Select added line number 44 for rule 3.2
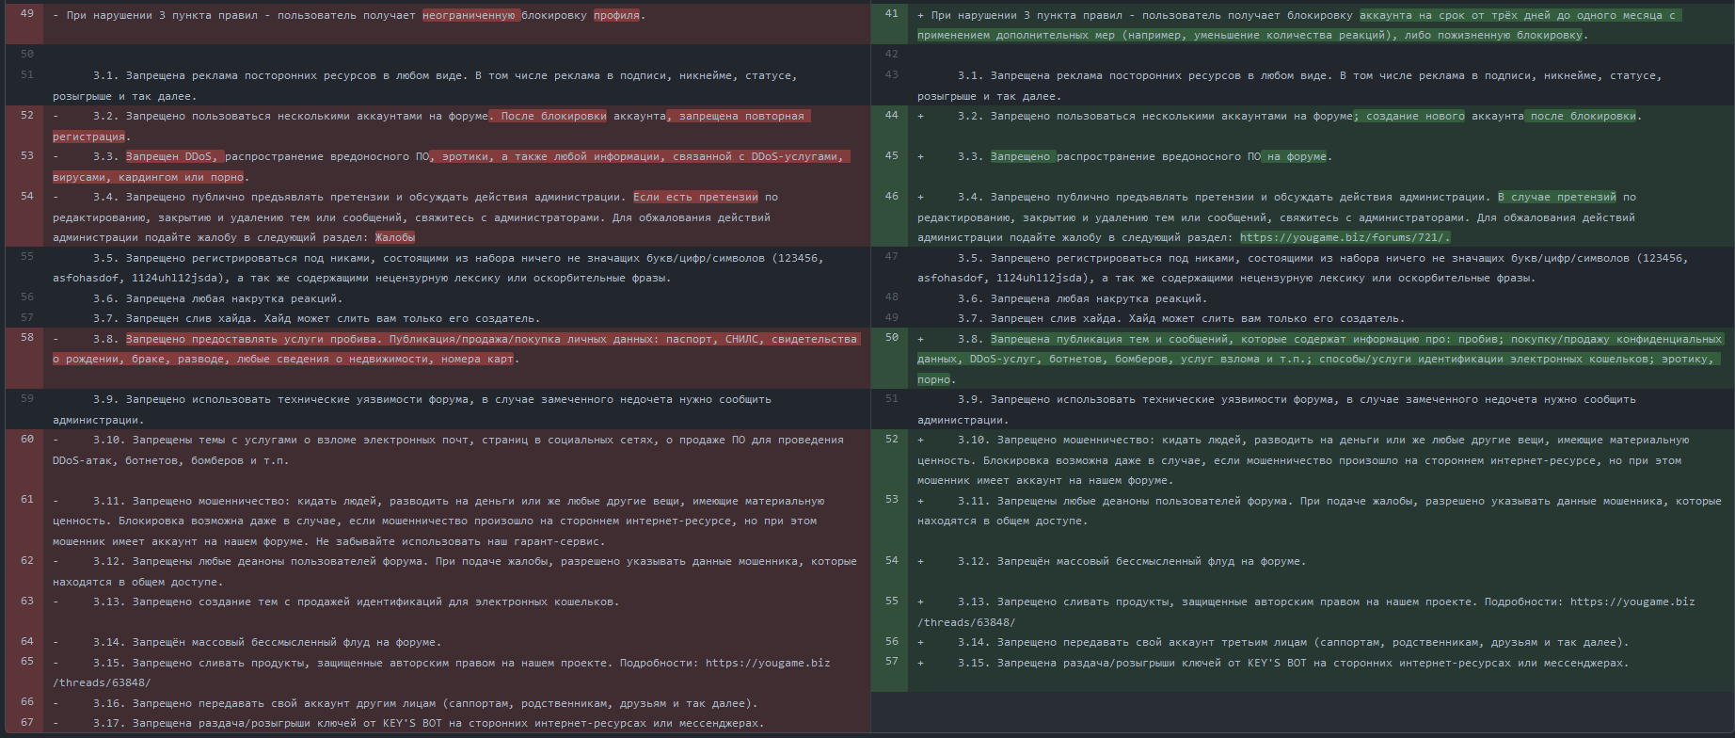 [x=891, y=116]
